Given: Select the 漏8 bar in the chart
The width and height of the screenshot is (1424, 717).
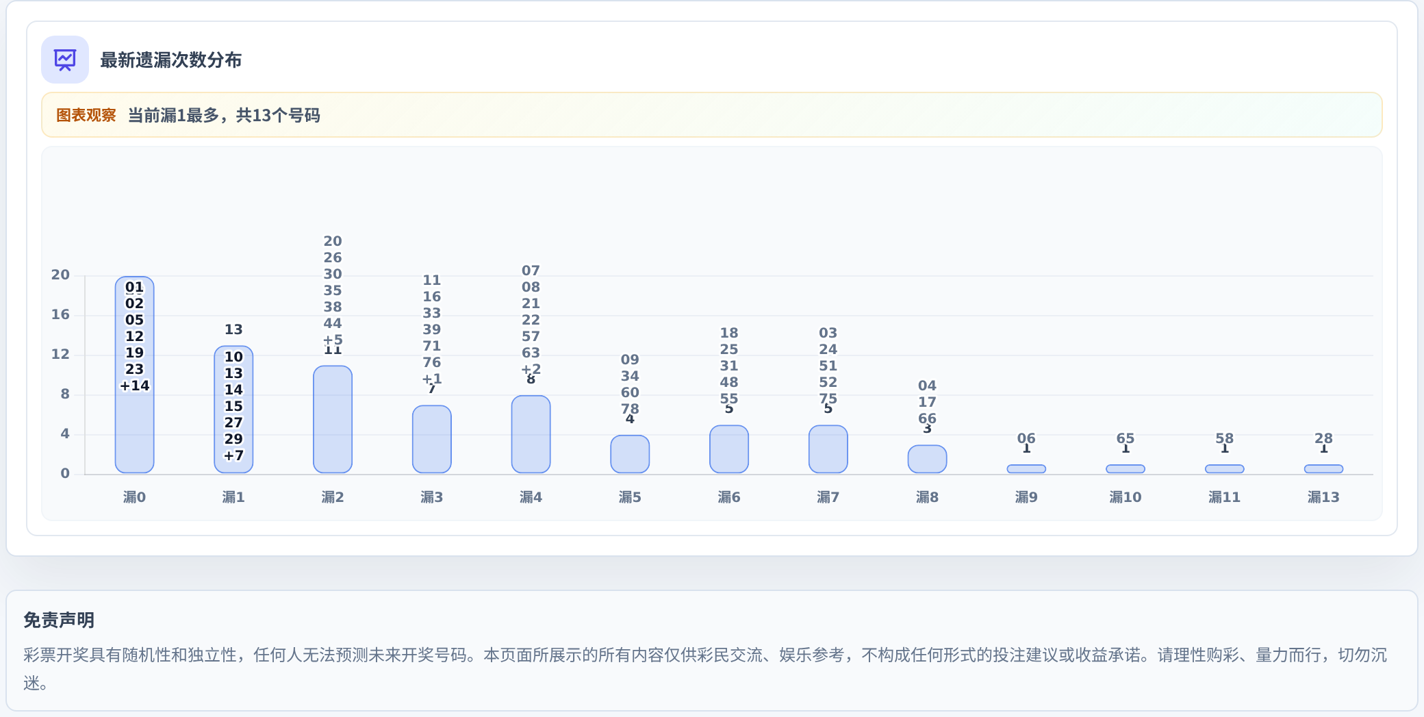Looking at the screenshot, I should coord(927,459).
